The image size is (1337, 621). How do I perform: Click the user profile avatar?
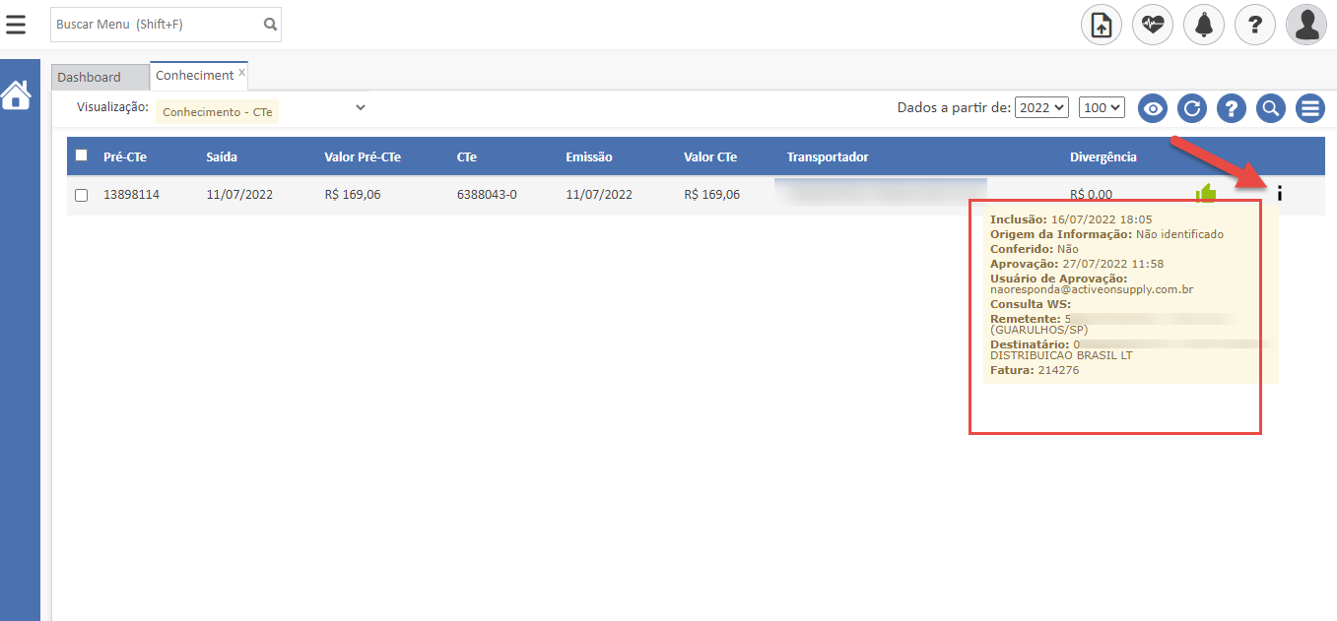[x=1305, y=26]
